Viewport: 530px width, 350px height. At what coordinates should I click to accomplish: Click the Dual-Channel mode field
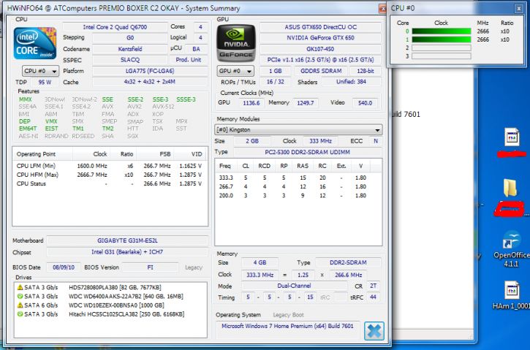click(294, 286)
